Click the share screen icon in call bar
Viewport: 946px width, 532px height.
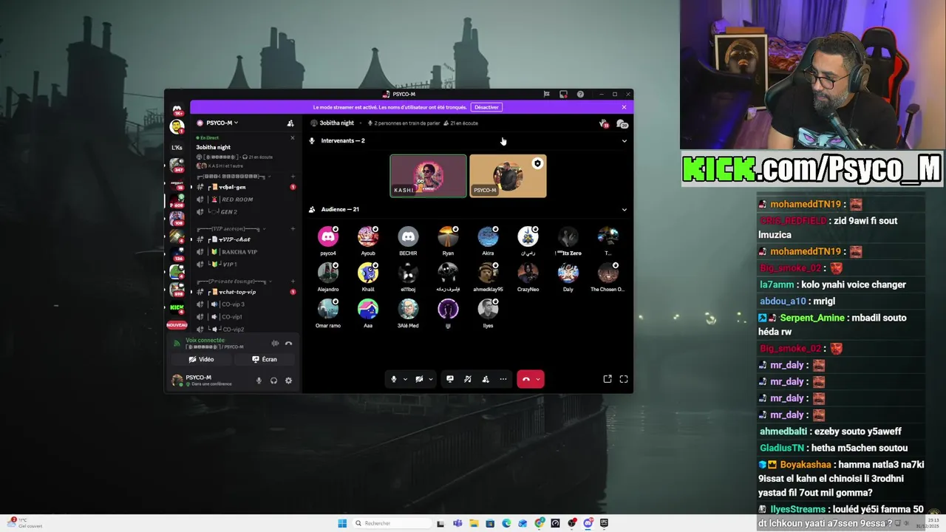[x=450, y=379]
